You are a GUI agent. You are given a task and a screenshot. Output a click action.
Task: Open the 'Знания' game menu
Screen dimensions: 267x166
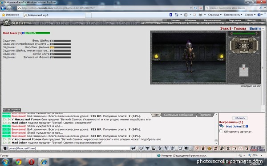[x=175, y=20]
